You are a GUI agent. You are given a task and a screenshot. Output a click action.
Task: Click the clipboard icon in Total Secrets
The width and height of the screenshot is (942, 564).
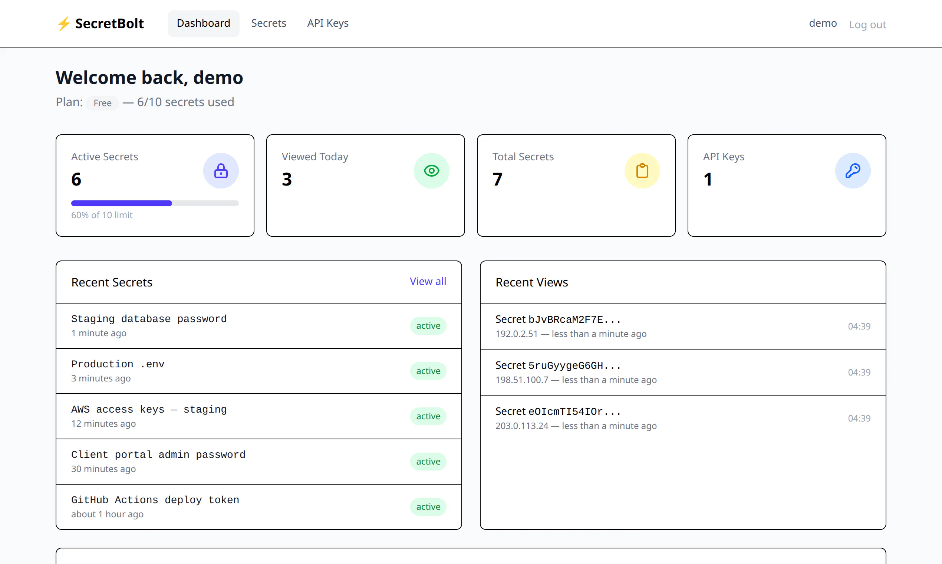click(642, 171)
